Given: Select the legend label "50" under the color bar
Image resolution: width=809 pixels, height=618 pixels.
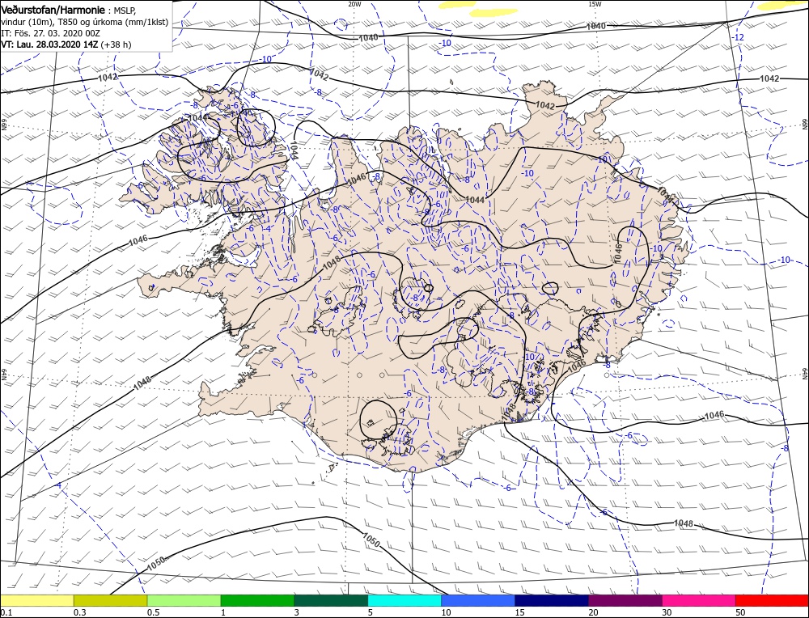Looking at the screenshot, I should click(740, 612).
